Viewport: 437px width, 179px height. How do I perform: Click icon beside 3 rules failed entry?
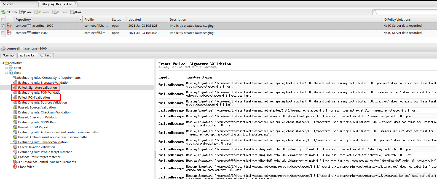tap(15, 162)
